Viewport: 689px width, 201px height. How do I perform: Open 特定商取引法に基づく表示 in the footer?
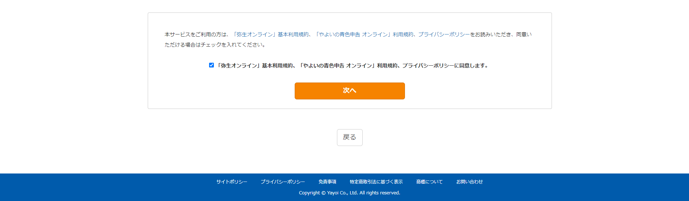coord(376,182)
